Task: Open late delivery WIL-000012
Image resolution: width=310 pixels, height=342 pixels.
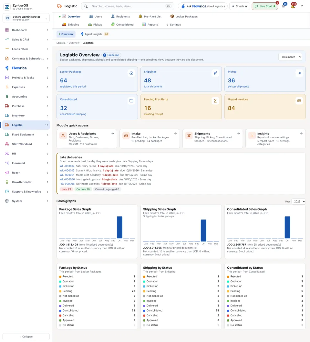Action: pyautogui.click(x=67, y=166)
